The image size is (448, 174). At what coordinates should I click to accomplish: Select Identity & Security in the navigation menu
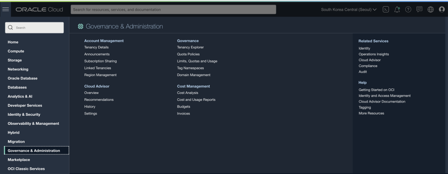click(24, 114)
